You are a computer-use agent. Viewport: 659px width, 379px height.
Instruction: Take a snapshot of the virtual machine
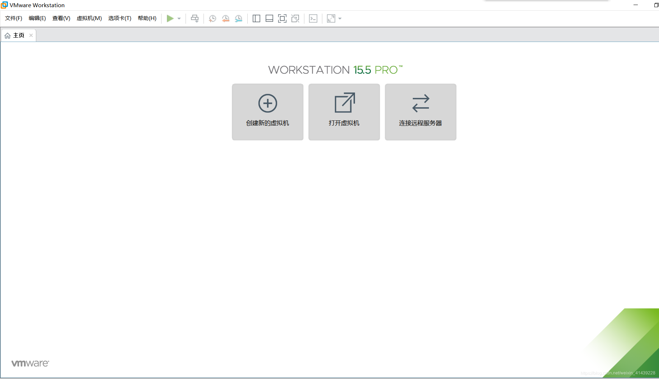point(212,18)
